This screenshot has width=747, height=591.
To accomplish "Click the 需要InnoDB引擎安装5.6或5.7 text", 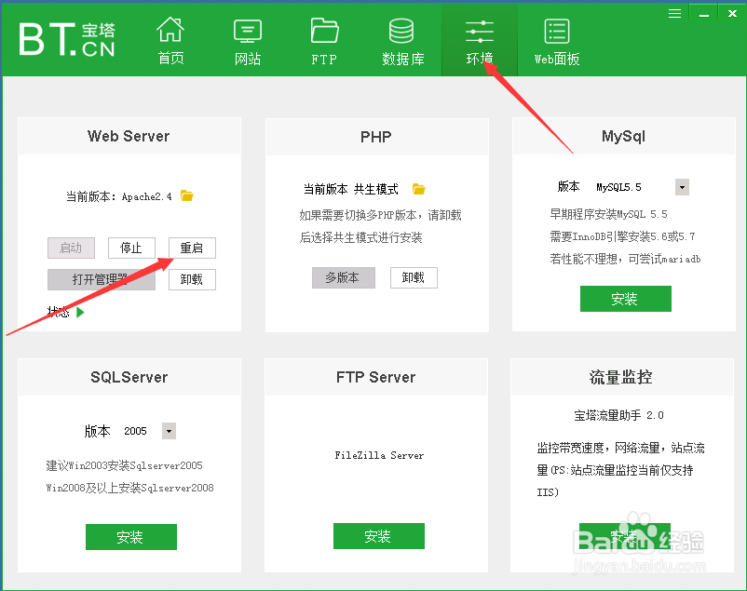I will (x=622, y=236).
